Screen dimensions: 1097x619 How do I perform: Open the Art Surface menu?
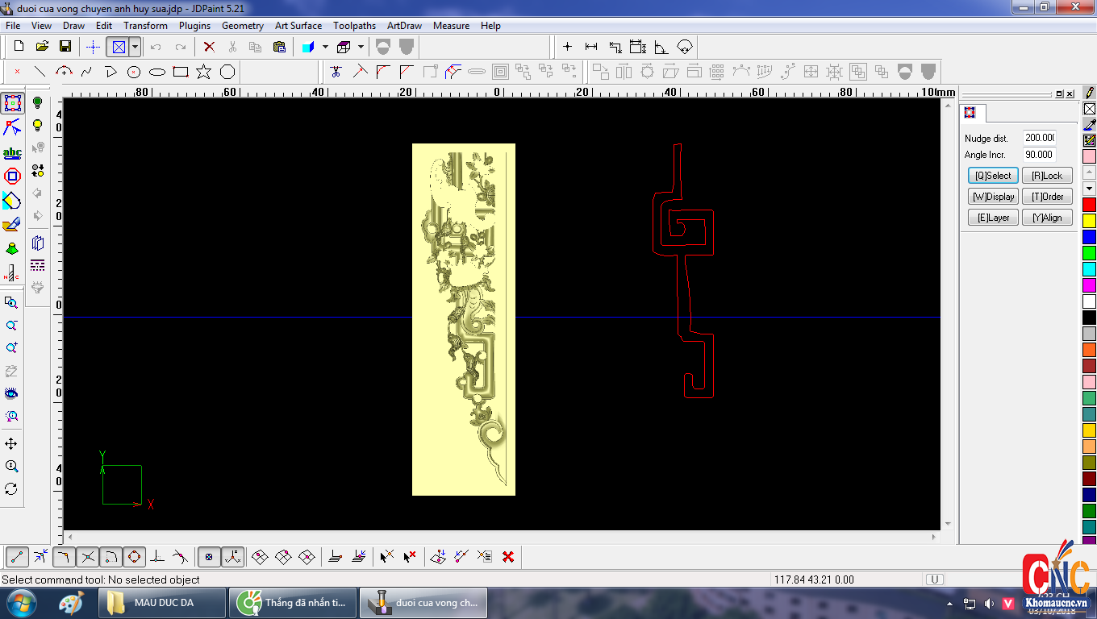(298, 26)
